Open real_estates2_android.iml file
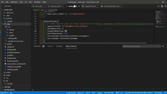The height and width of the screenshot is (94, 167). (x=16, y=64)
